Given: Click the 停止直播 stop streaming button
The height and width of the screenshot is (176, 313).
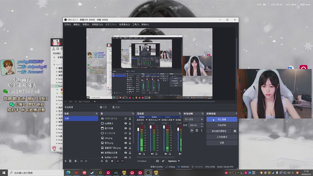Looking at the screenshot, I should (222, 119).
